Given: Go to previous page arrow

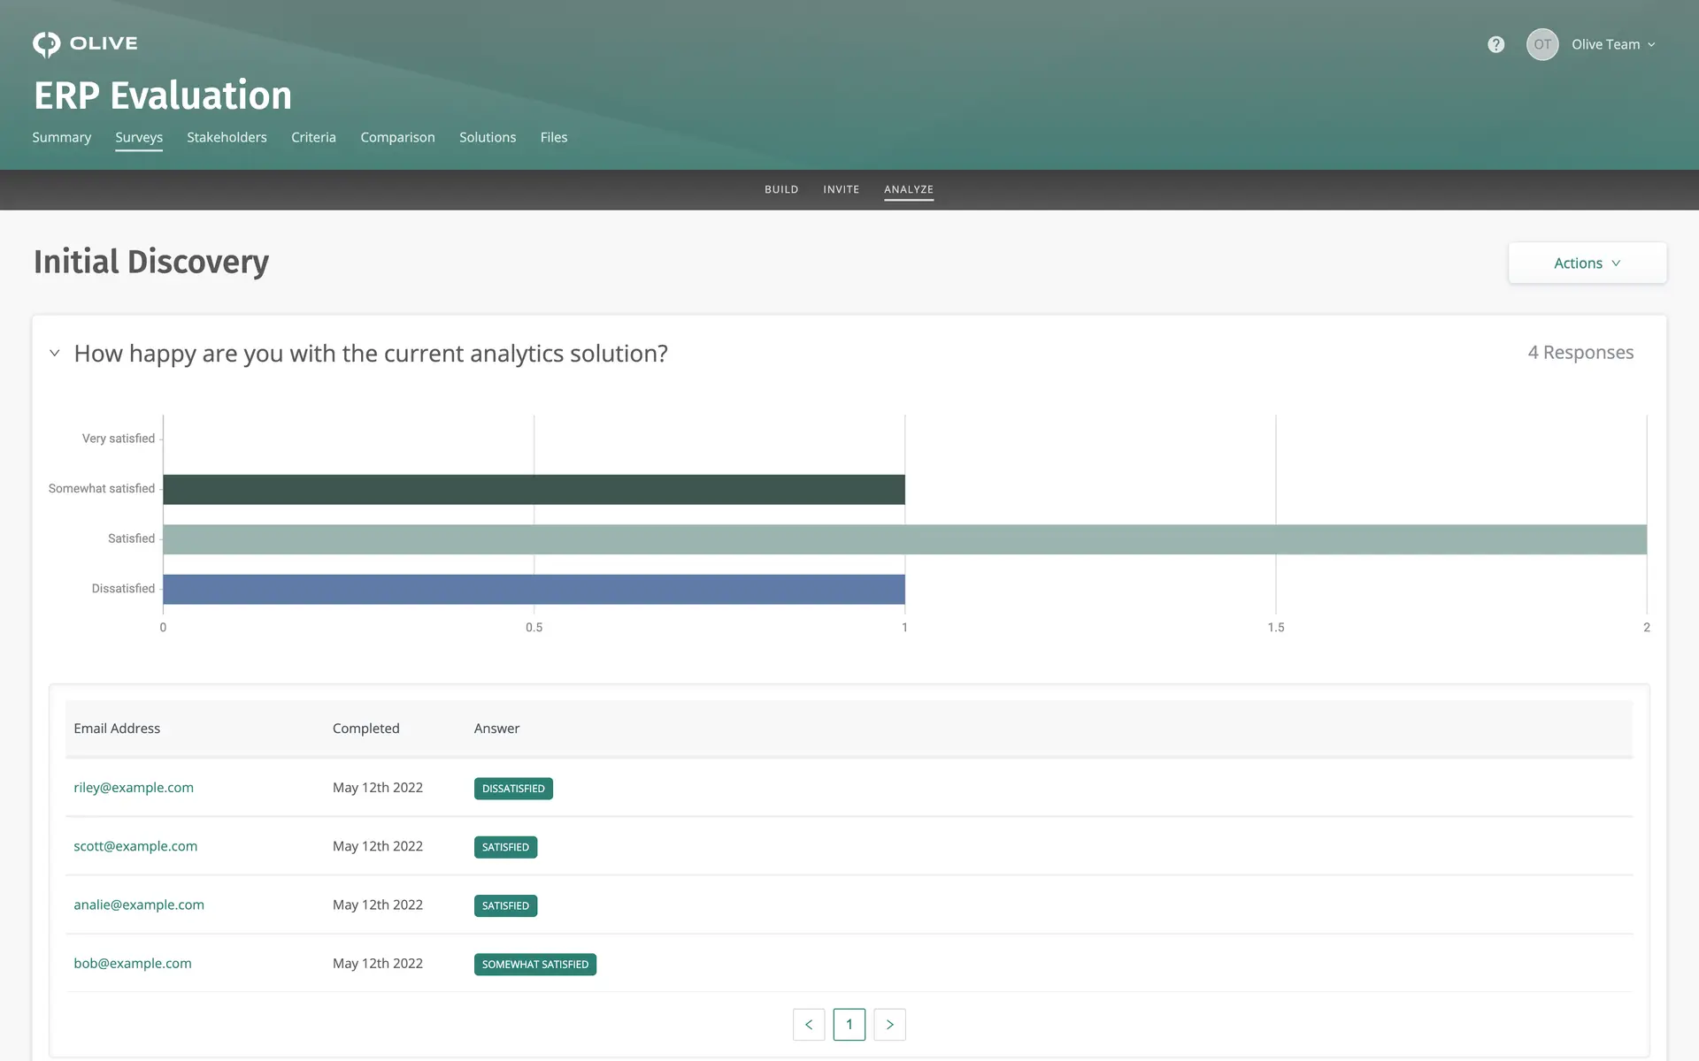Looking at the screenshot, I should pyautogui.click(x=809, y=1024).
